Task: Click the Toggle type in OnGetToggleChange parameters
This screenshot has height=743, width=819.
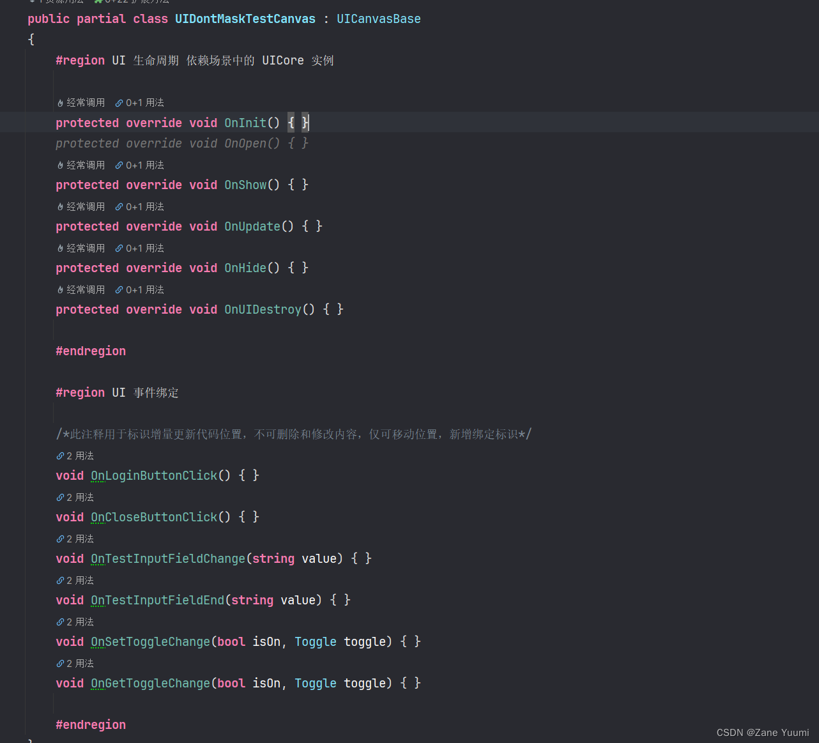Action: click(316, 684)
